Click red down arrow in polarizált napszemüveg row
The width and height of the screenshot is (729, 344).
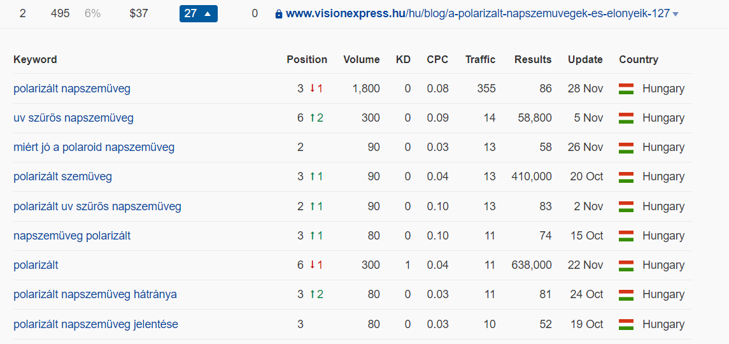[x=313, y=89]
